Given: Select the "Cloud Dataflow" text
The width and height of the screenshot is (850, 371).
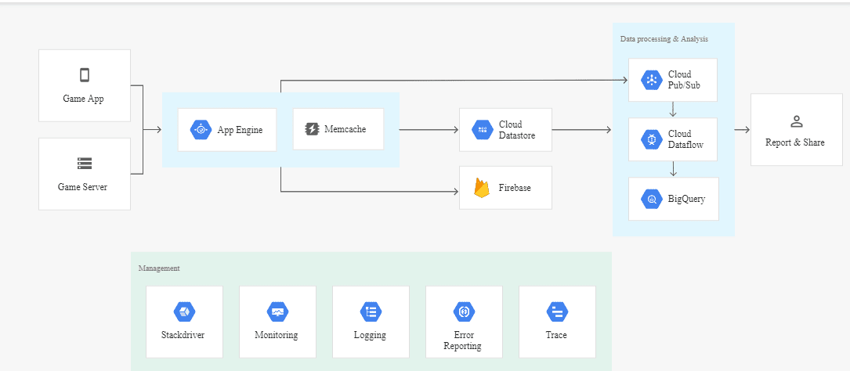Looking at the screenshot, I should (x=685, y=139).
